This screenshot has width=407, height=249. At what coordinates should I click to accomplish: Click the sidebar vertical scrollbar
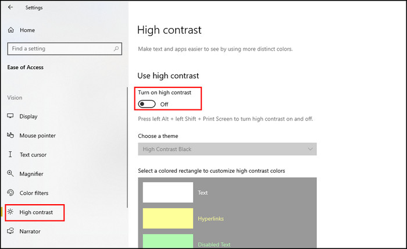(x=127, y=147)
